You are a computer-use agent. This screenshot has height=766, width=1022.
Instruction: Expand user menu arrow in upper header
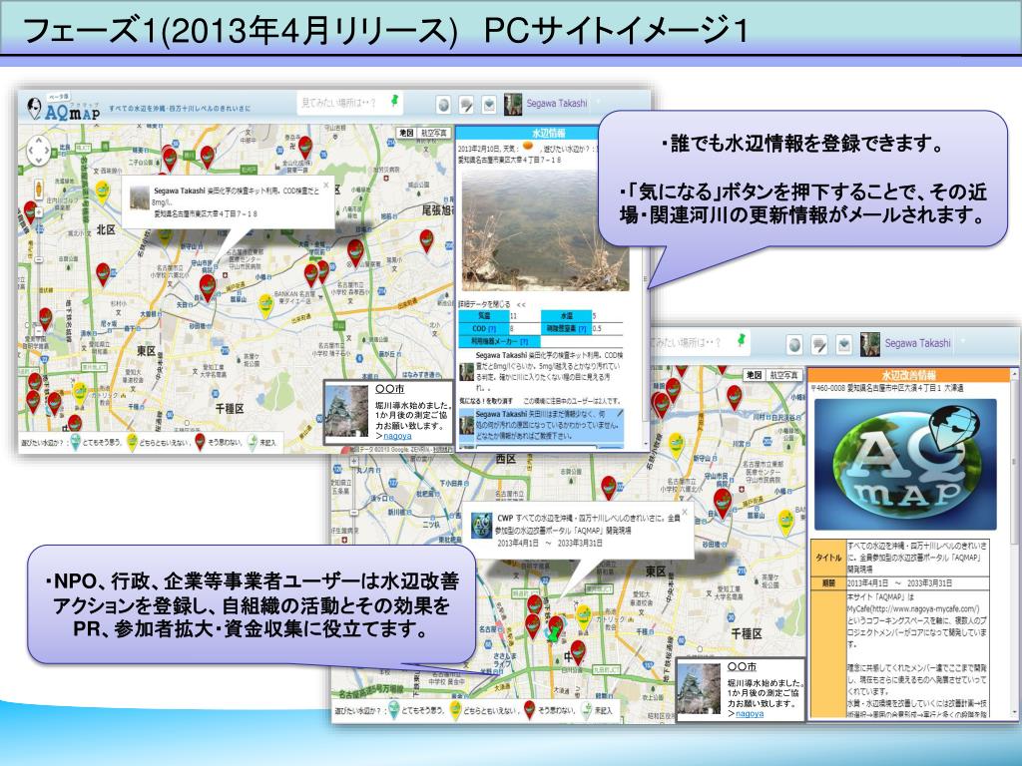click(599, 103)
